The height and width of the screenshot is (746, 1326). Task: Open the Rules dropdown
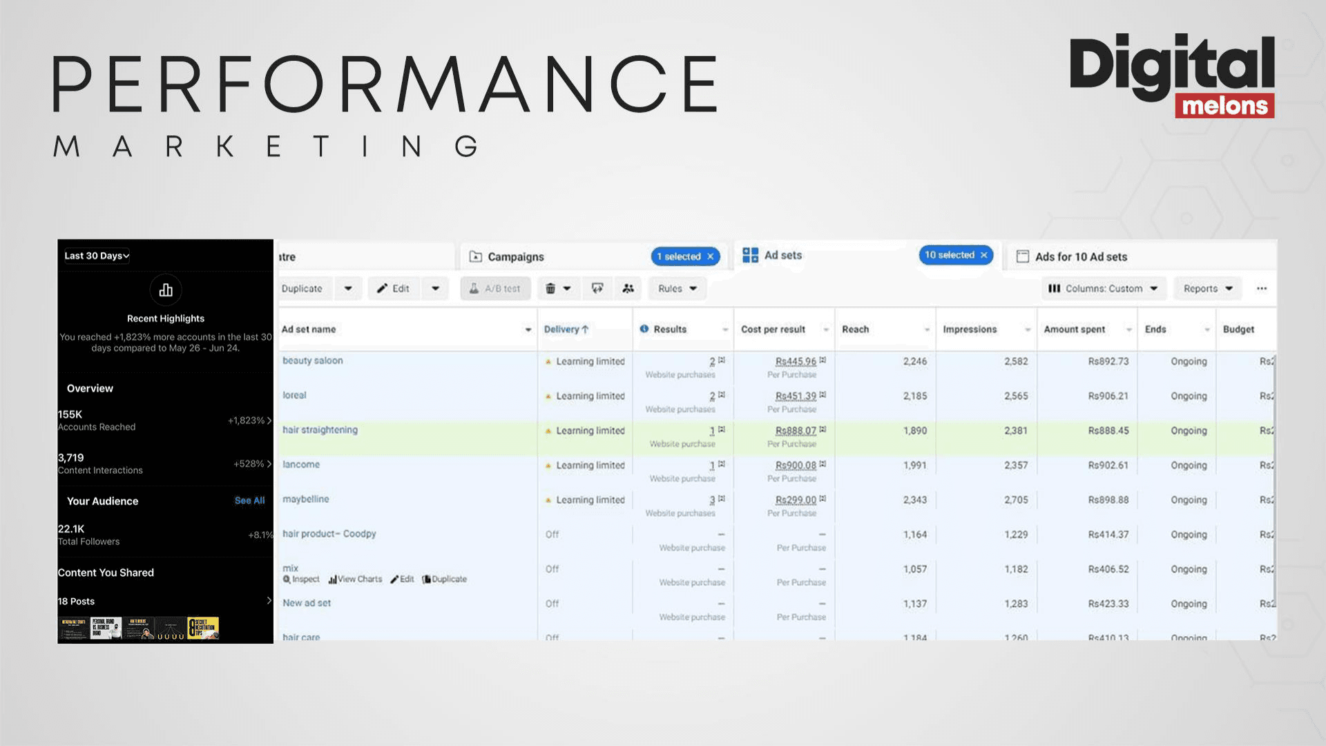[677, 289]
